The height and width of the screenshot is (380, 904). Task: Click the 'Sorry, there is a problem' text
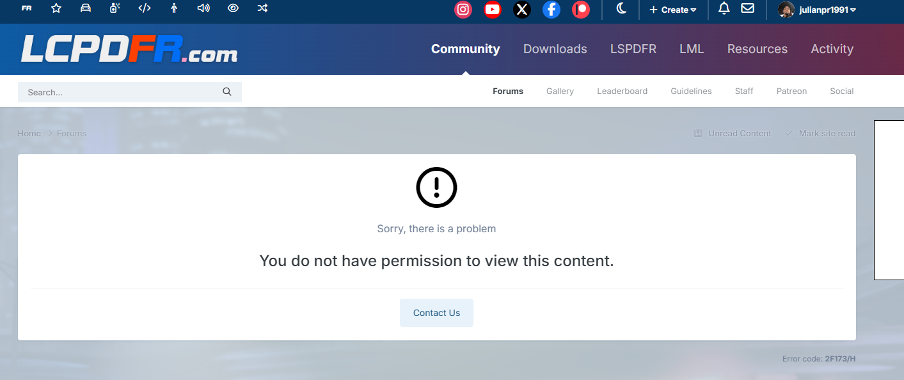pyautogui.click(x=436, y=228)
